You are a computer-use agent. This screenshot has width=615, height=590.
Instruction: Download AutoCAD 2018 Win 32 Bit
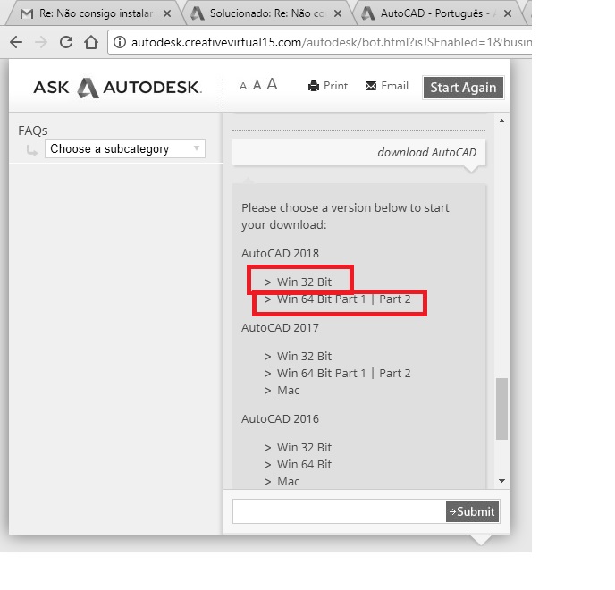[304, 282]
